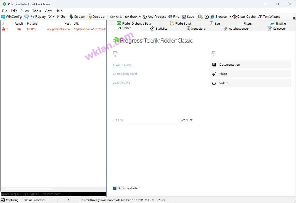Open the Blogs link

tap(250, 74)
